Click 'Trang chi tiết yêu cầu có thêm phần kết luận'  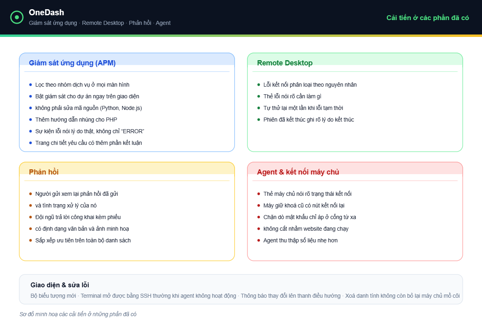(88, 143)
